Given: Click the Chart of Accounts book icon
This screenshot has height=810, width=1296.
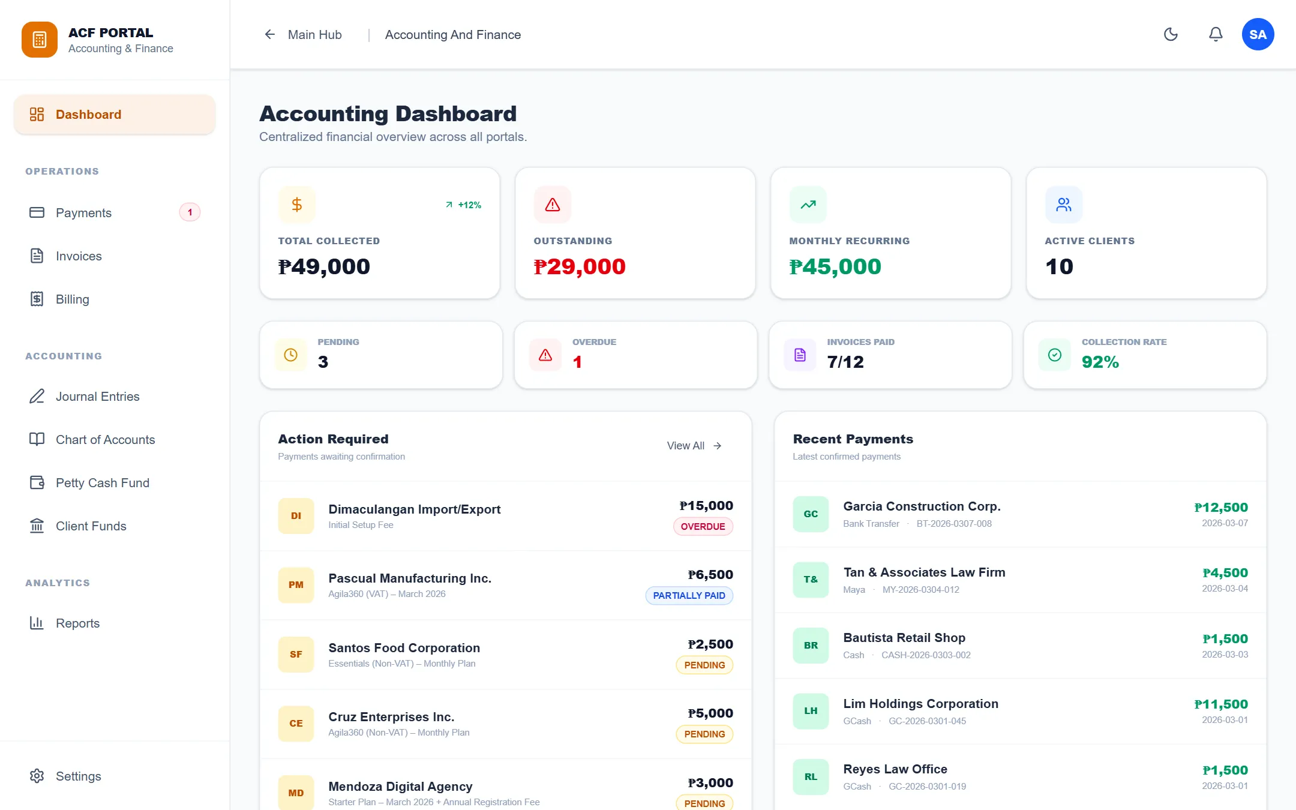Looking at the screenshot, I should click(x=37, y=439).
